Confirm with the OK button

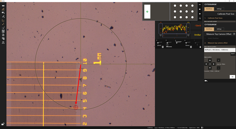point(232,77)
